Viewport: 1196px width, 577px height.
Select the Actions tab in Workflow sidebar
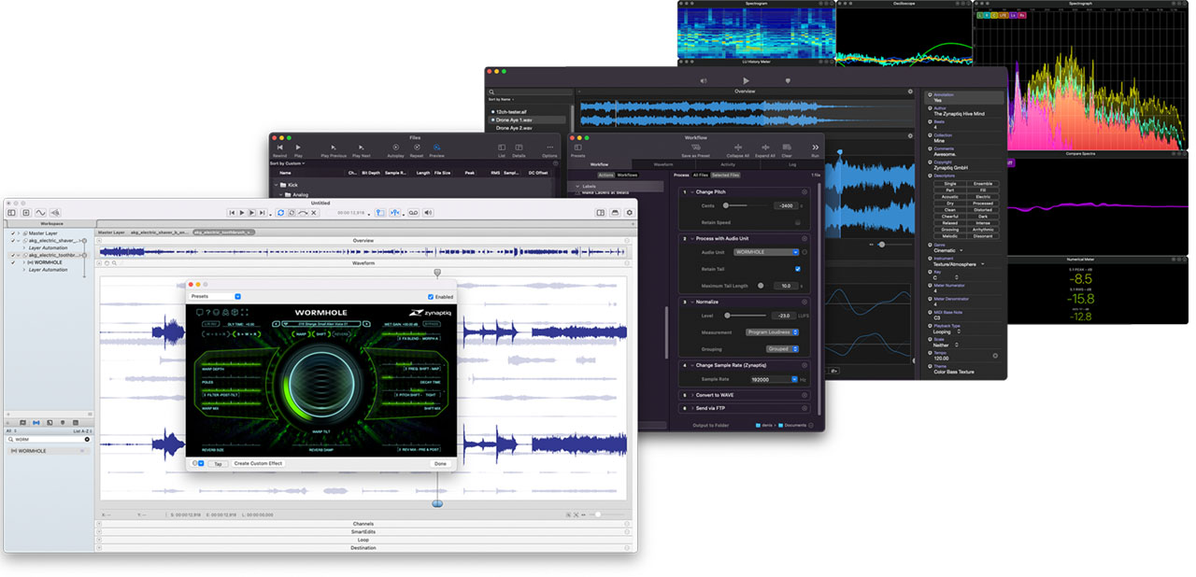605,175
